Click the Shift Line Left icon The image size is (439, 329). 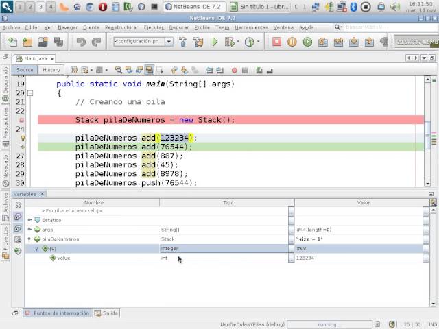click(x=209, y=70)
